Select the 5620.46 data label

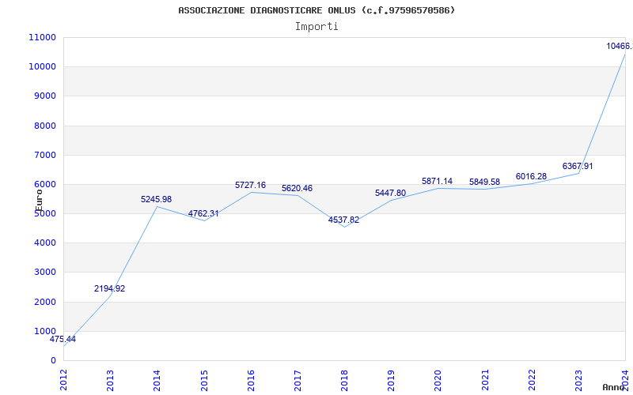tap(297, 189)
